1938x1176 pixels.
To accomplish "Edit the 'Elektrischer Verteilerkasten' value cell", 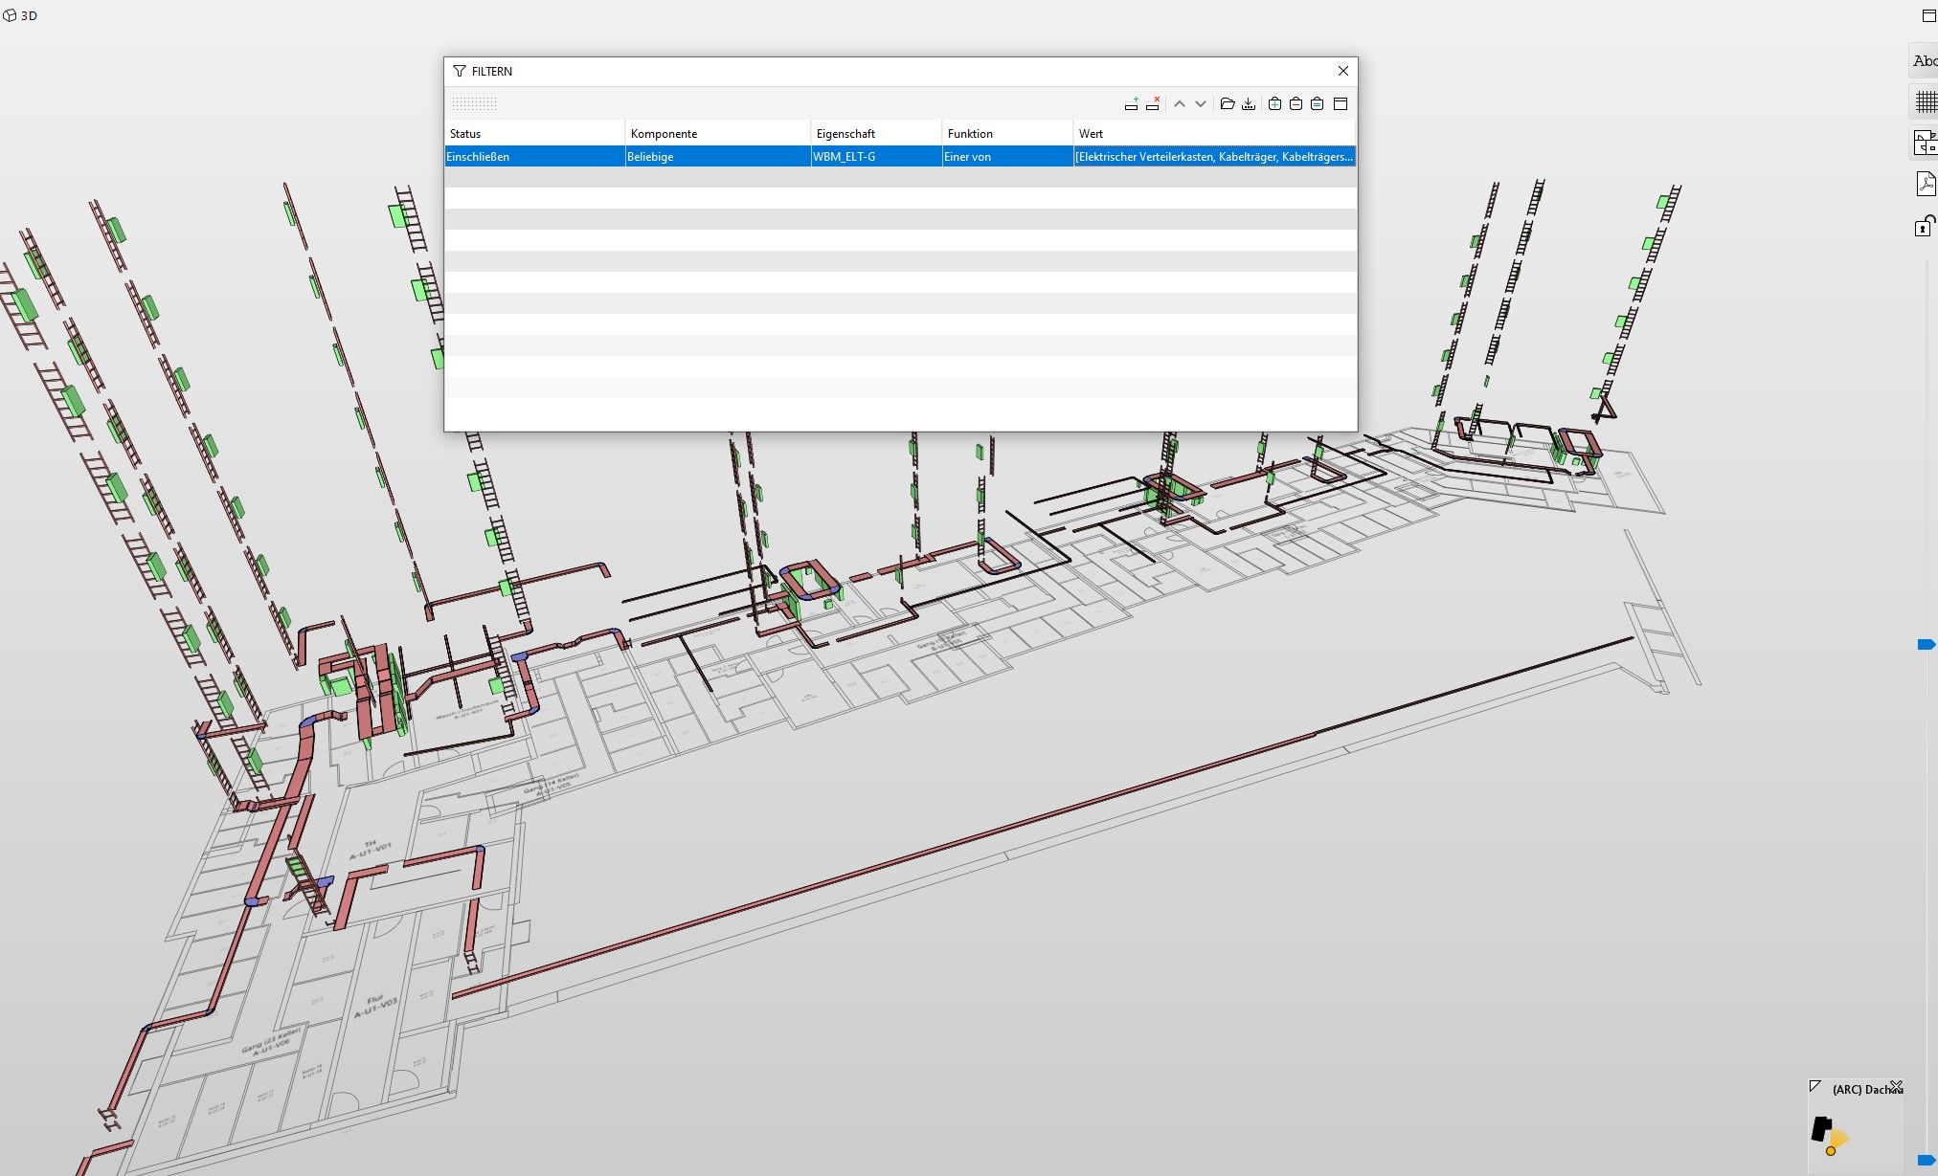I will click(1214, 156).
